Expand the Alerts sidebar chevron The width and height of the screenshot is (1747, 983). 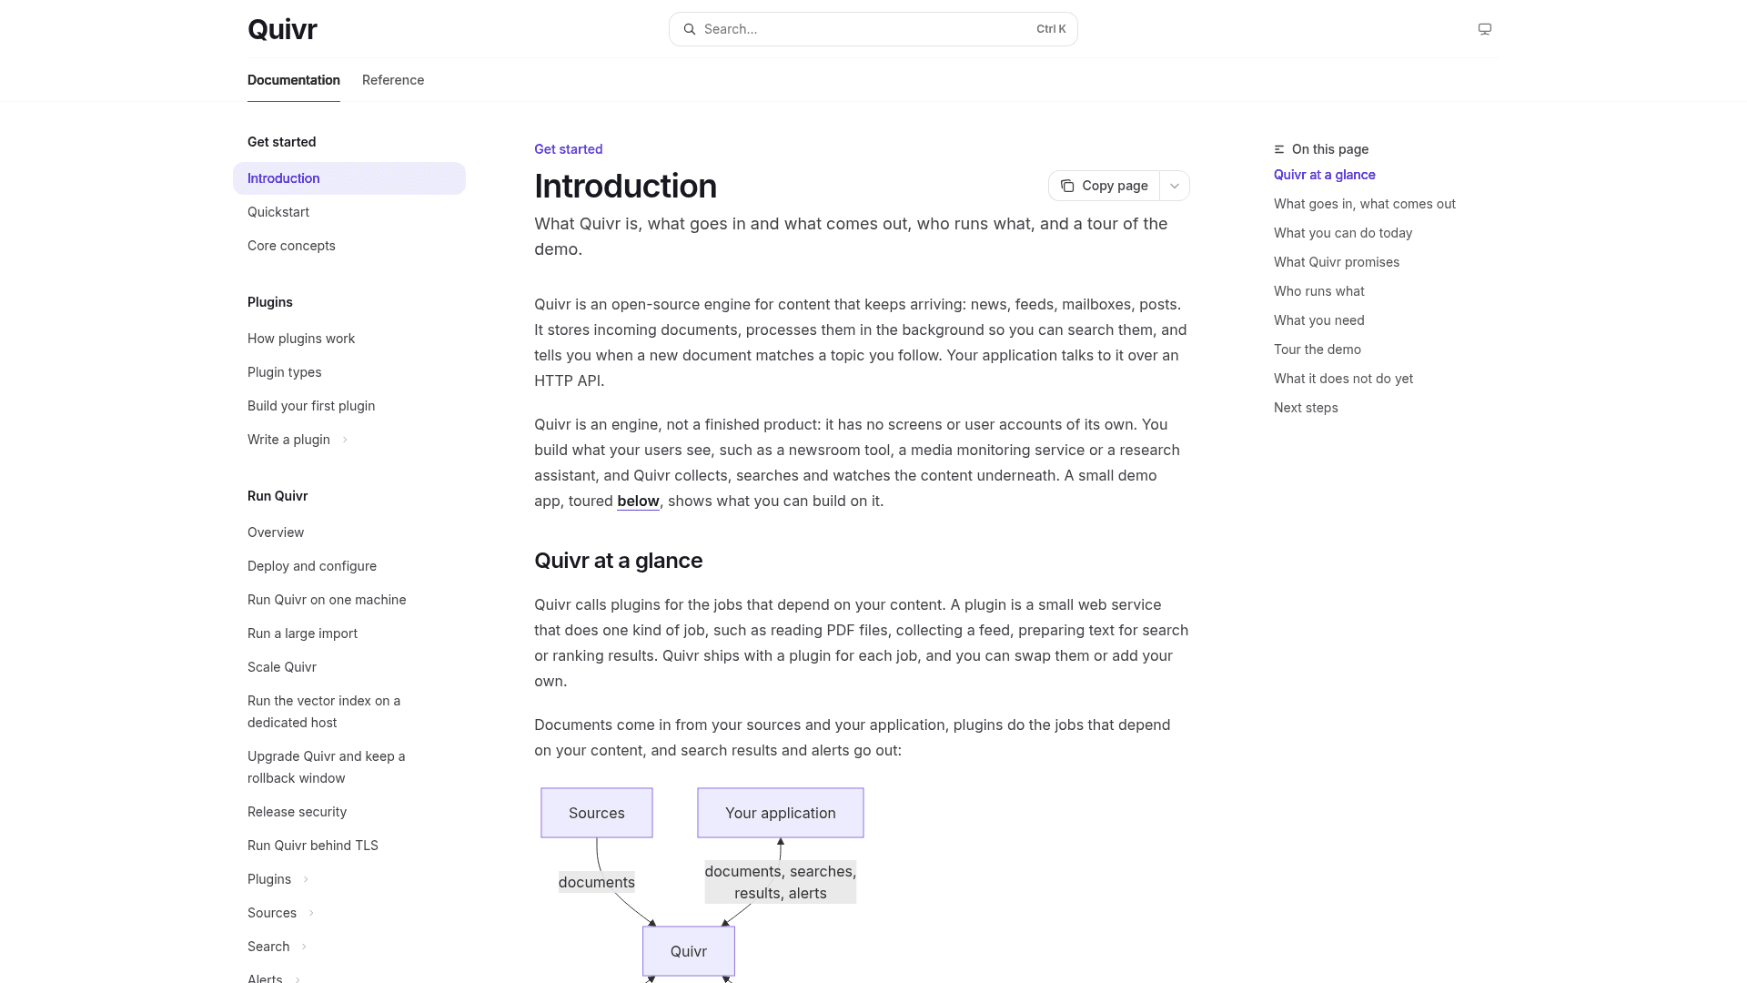[298, 979]
